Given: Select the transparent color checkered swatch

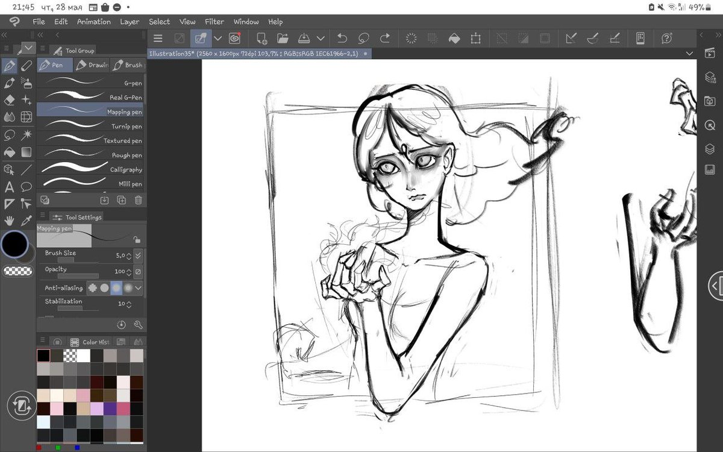Looking at the screenshot, I should (18, 271).
